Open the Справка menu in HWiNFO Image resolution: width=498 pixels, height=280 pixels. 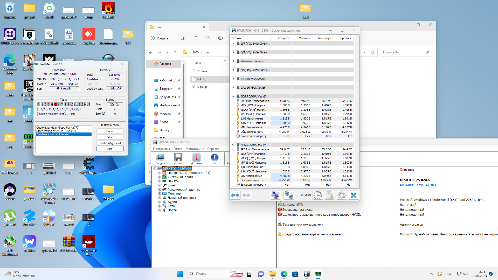click(213, 149)
